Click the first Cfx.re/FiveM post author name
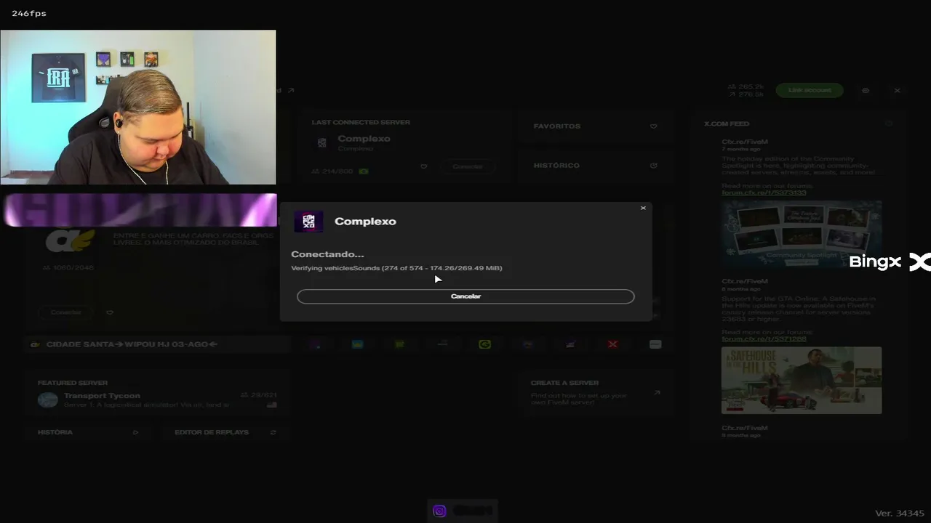Image resolution: width=931 pixels, height=523 pixels. coord(744,142)
